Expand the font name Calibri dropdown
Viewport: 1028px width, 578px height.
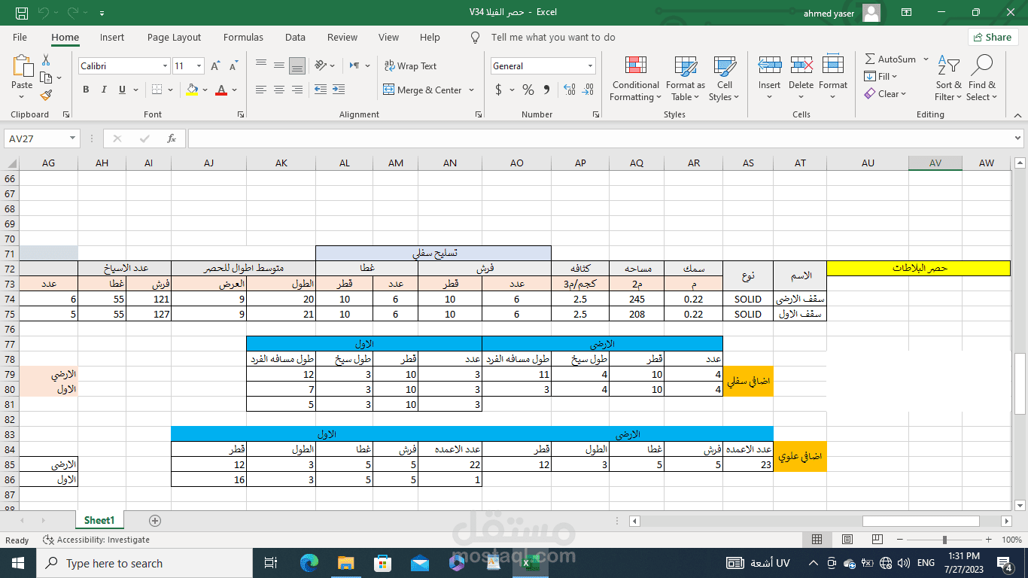pos(165,66)
